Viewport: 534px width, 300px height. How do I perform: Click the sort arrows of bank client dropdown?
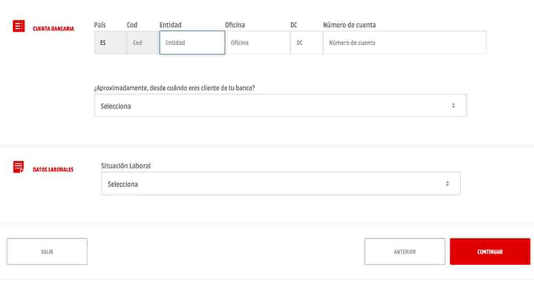pyautogui.click(x=453, y=106)
